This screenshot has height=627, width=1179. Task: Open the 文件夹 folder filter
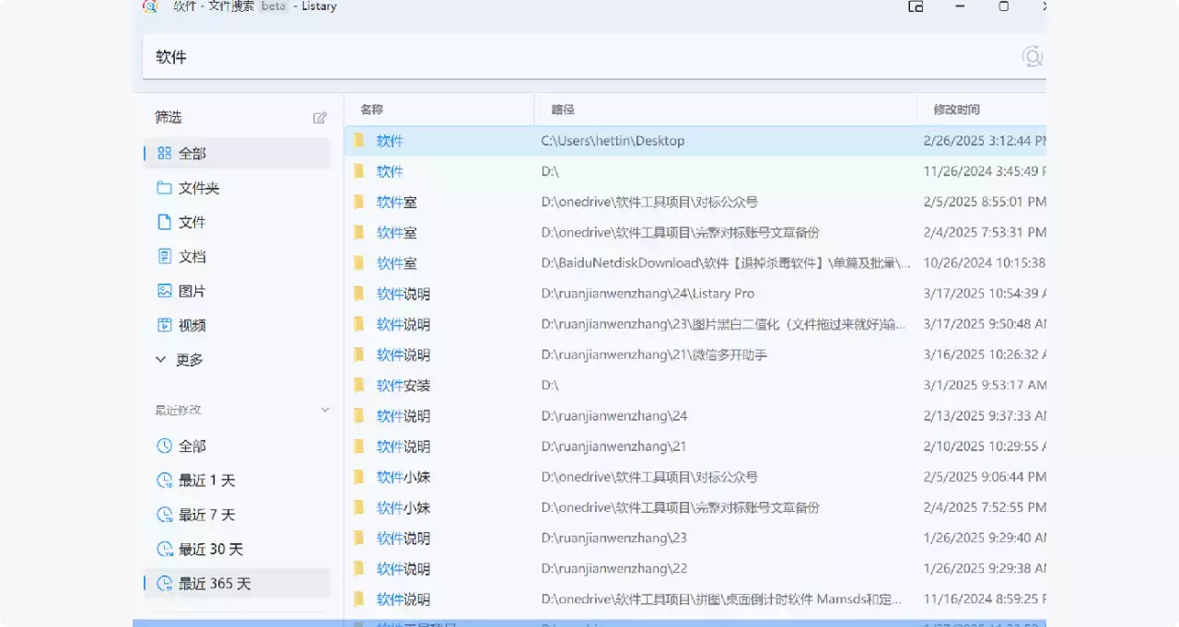click(x=166, y=188)
